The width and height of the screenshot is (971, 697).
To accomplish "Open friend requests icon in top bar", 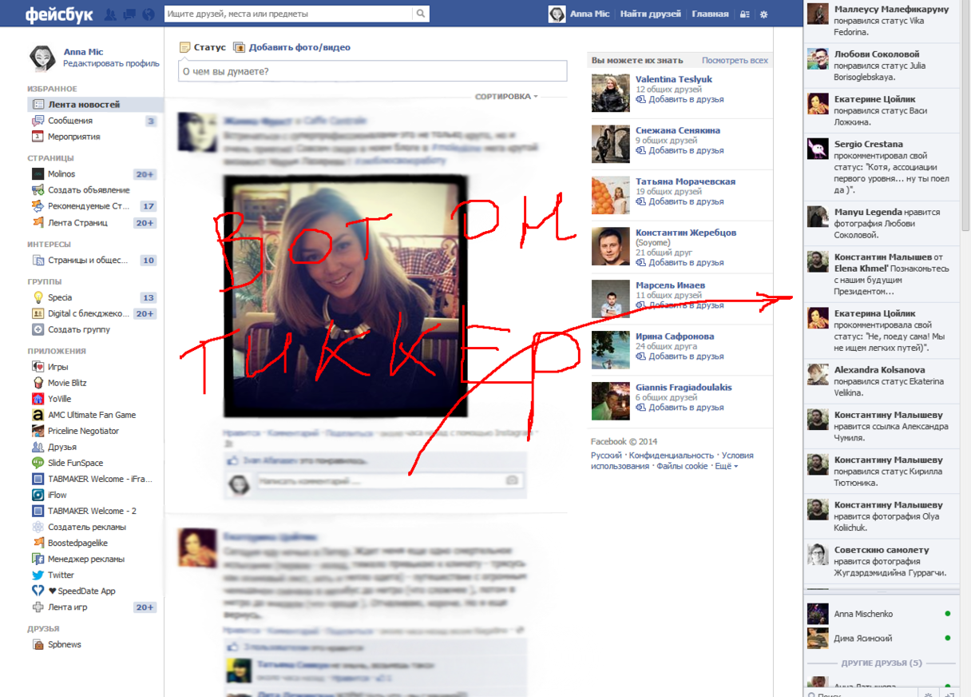I will [110, 14].
